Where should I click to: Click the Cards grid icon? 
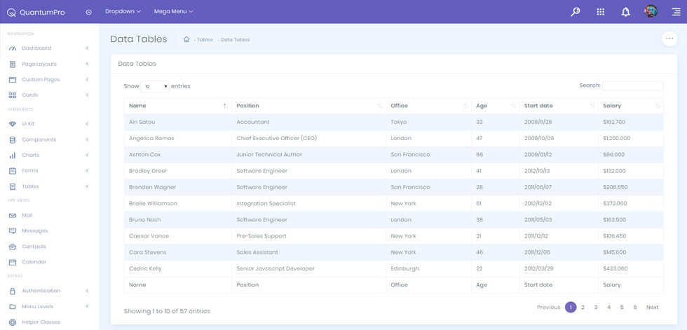tap(13, 95)
